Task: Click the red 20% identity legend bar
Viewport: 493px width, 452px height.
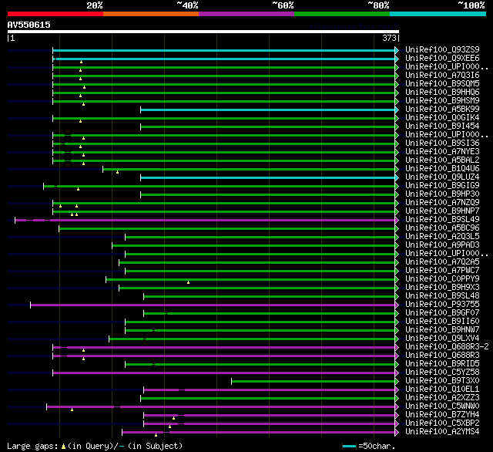Action: click(55, 14)
